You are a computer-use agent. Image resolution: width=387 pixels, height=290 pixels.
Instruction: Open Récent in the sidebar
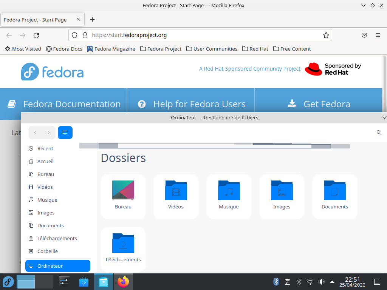pyautogui.click(x=58, y=148)
